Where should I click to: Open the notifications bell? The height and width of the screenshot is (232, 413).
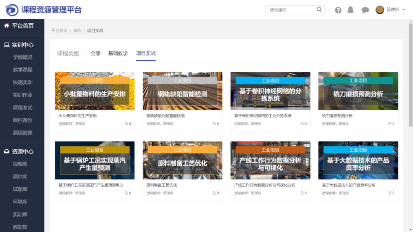coord(350,10)
